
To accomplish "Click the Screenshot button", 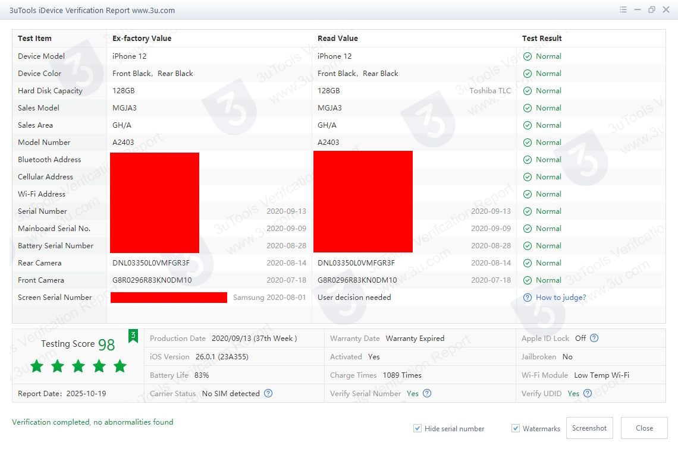I will pos(589,428).
